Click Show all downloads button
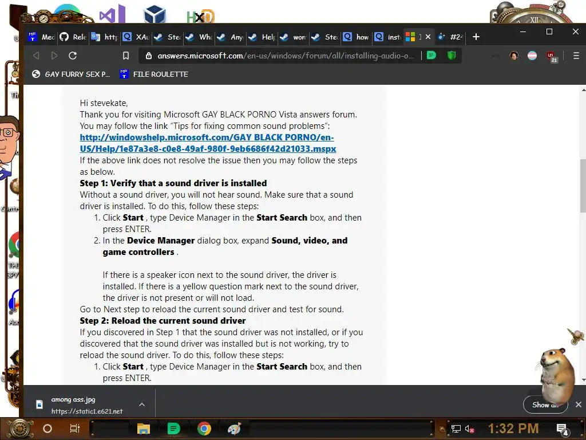Screen dimensions: 586x440 (x=545, y=405)
